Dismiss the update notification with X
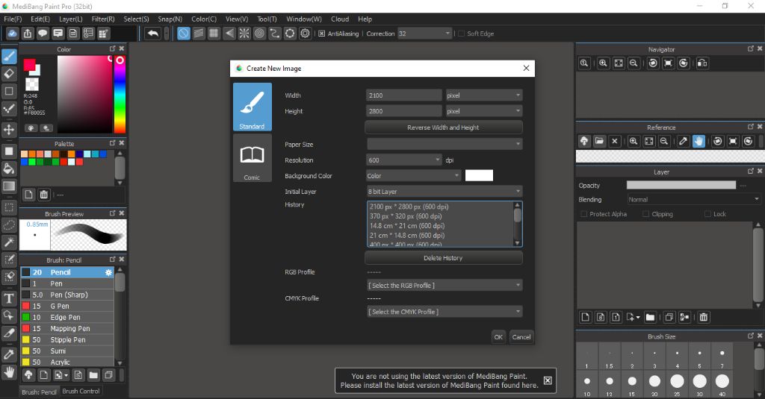 click(x=548, y=380)
